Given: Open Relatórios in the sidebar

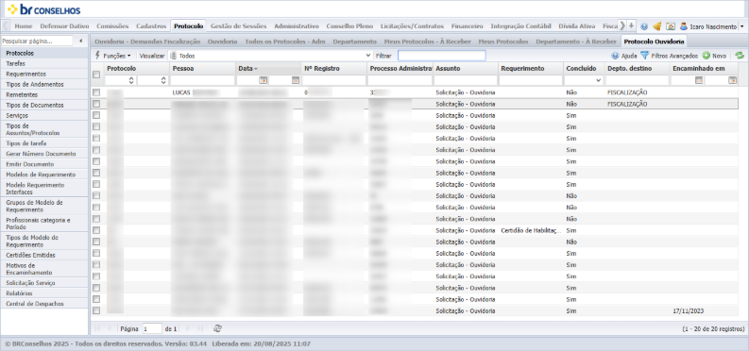Looking at the screenshot, I should coord(44,293).
